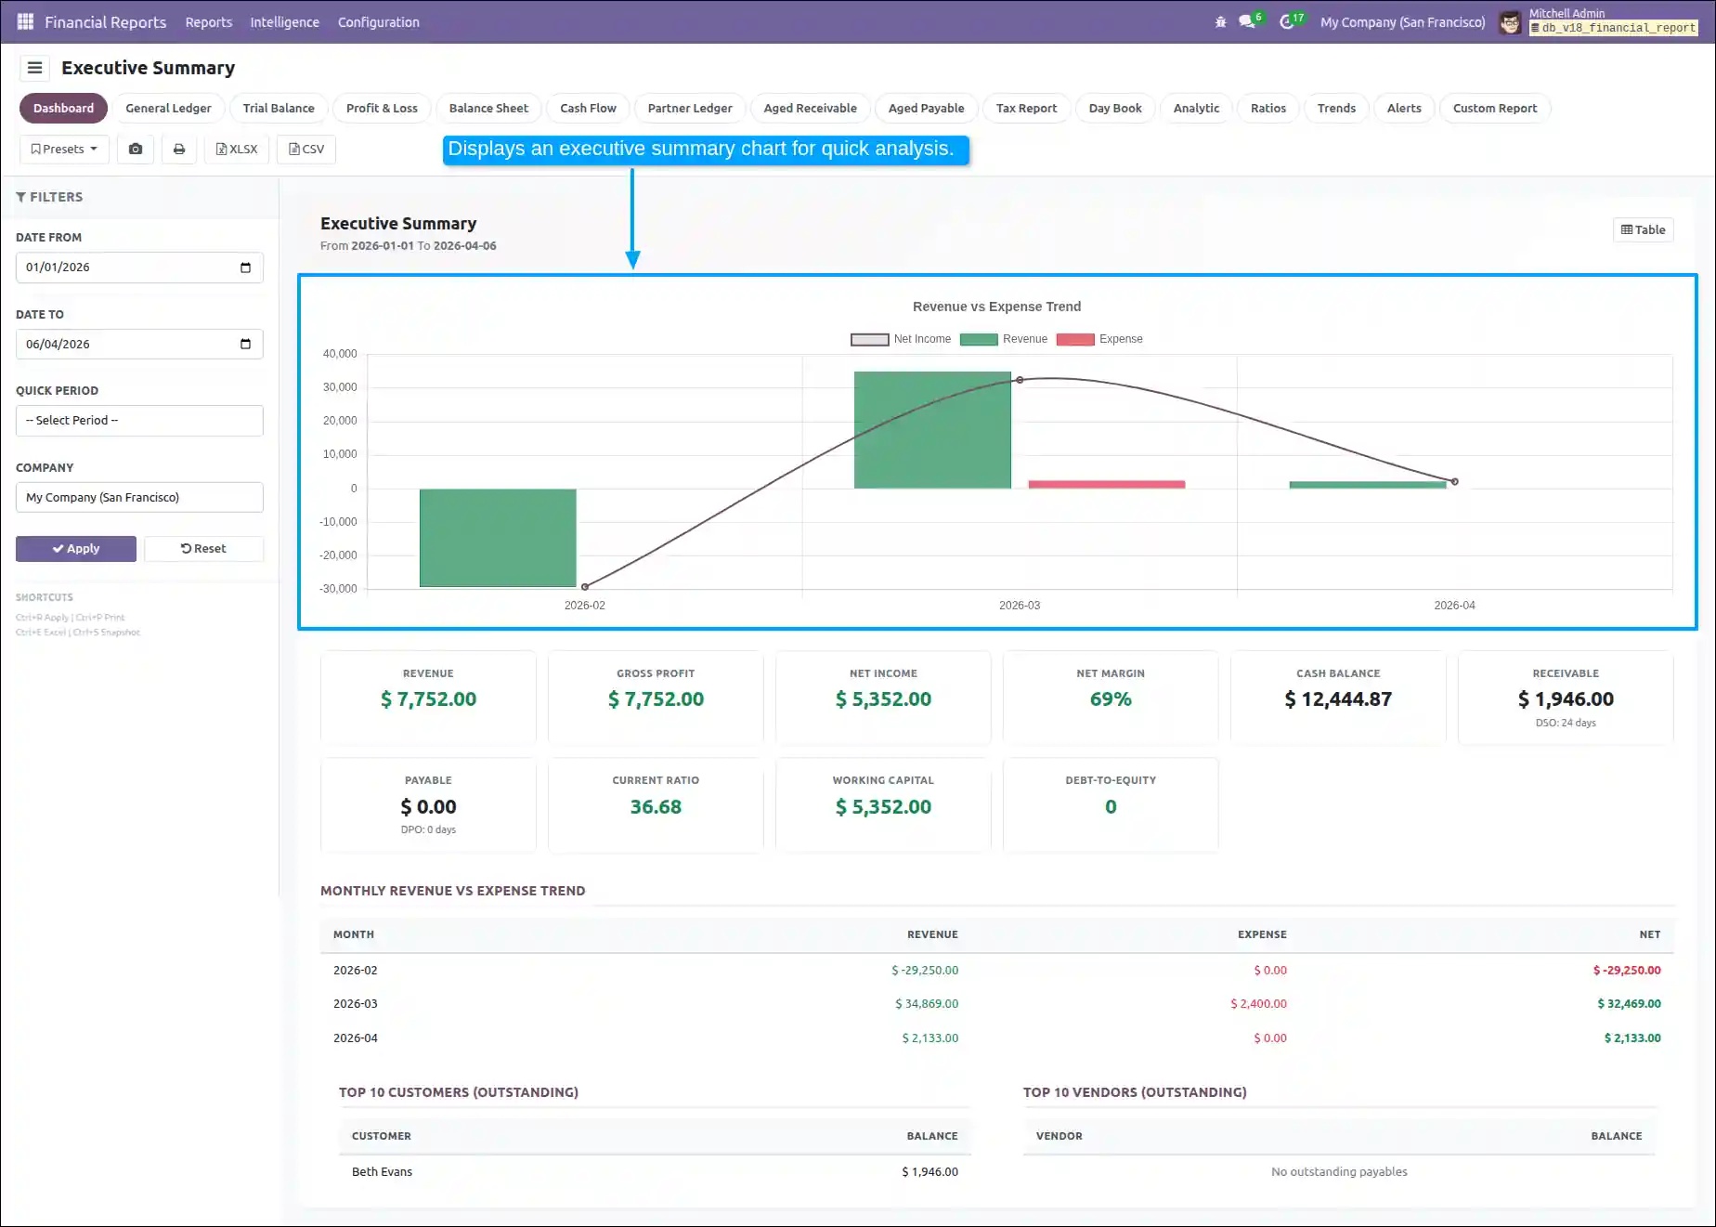
Task: Click the Date From input field
Action: pos(139,268)
